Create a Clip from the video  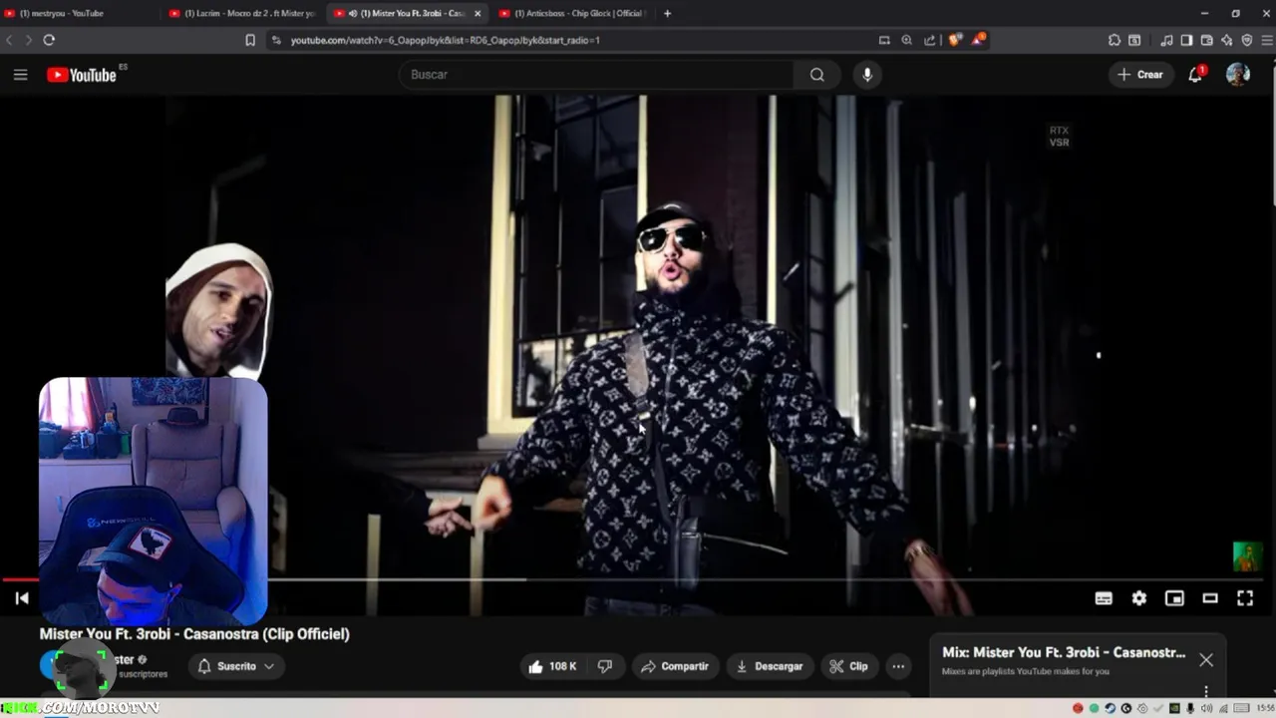849,666
